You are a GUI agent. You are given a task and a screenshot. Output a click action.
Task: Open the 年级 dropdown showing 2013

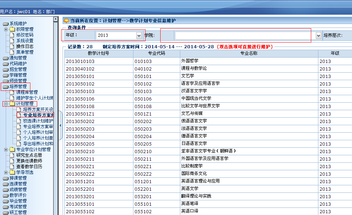coord(139,35)
